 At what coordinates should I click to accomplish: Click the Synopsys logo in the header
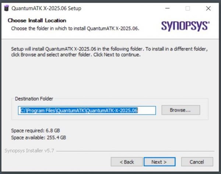tap(186, 26)
